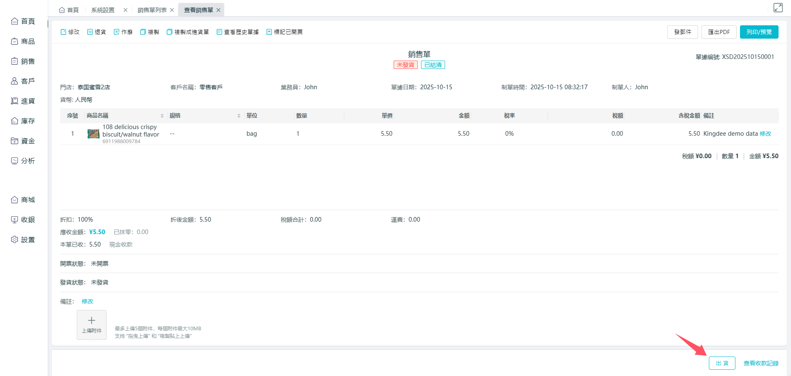Click the 列印/預覽 print preview button

point(759,32)
